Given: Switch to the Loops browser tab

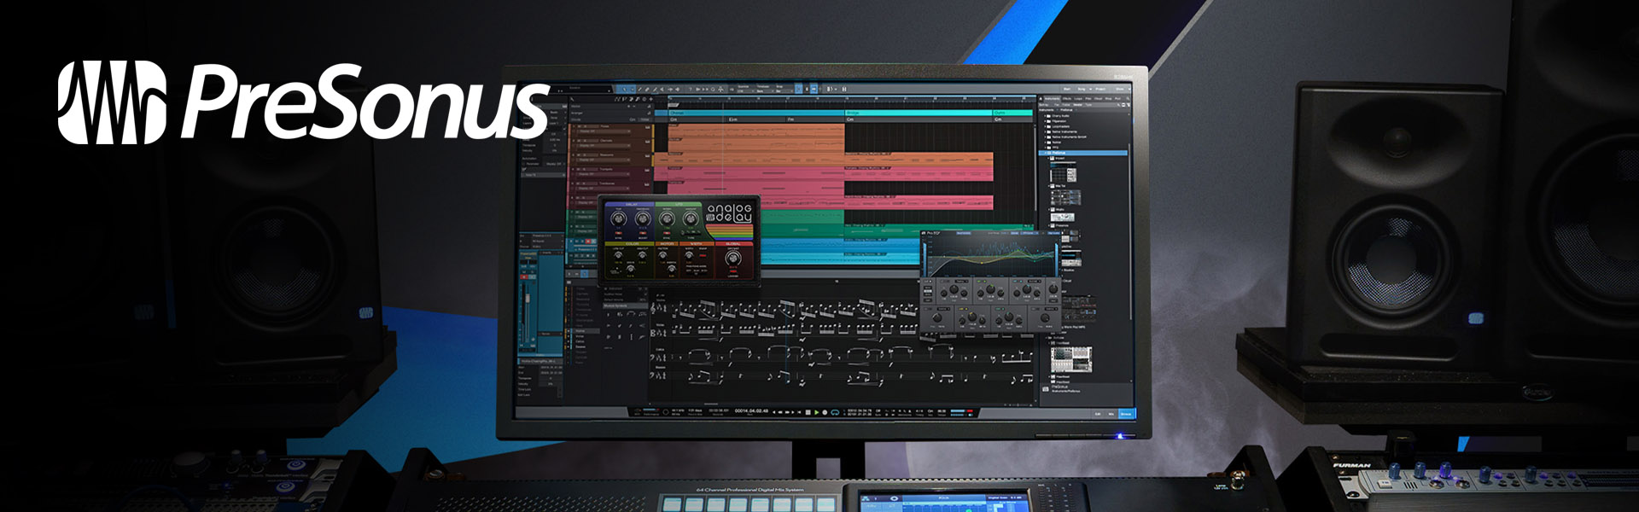Looking at the screenshot, I should pos(1079,99).
